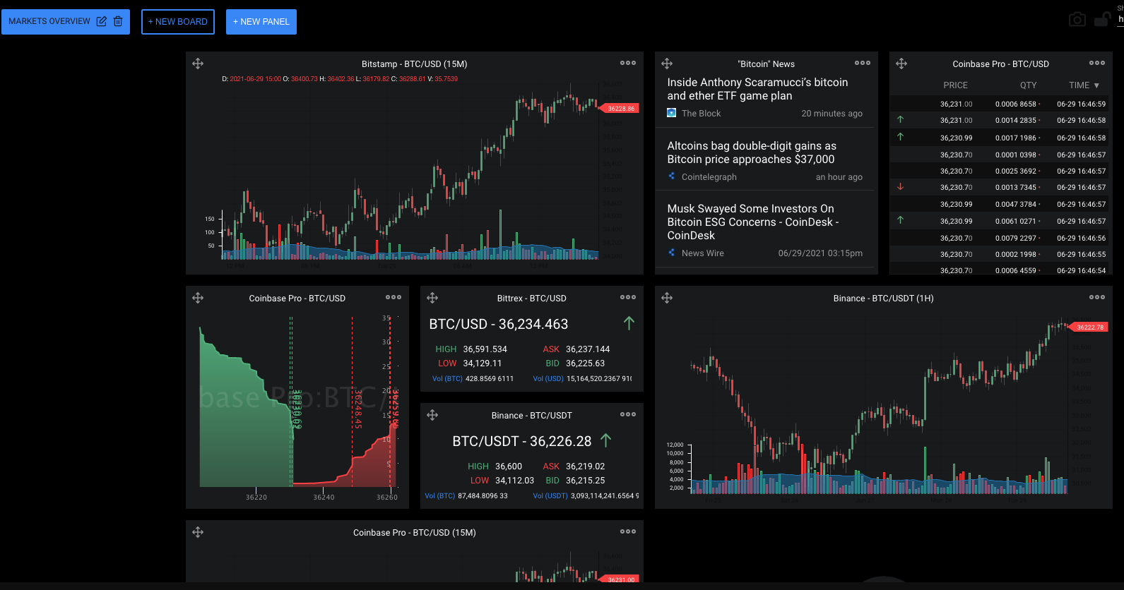This screenshot has width=1124, height=590.
Task: Open options menu of Coinbase Pro depth chart panel
Action: (x=394, y=297)
